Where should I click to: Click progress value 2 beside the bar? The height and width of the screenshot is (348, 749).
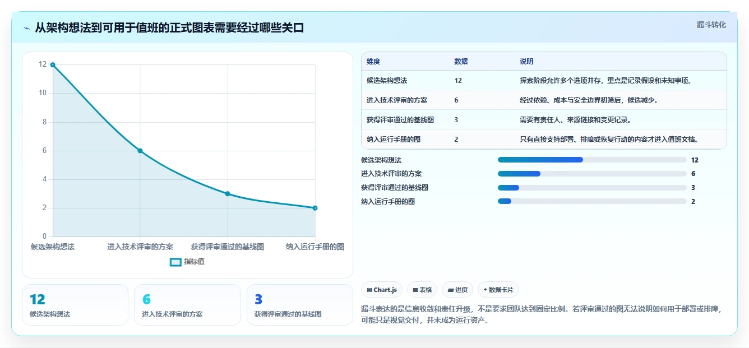693,201
